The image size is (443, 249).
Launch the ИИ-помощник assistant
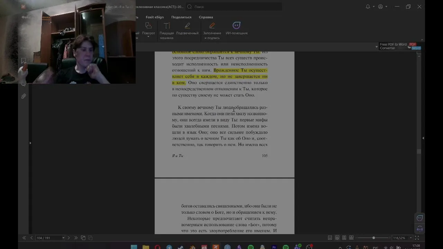click(x=237, y=29)
